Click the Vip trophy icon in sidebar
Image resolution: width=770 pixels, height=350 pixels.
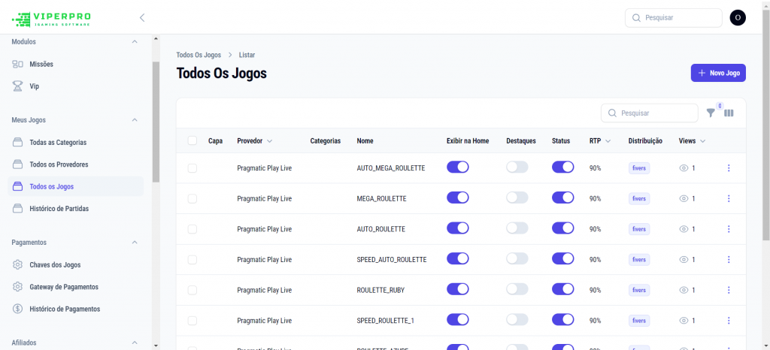pyautogui.click(x=18, y=86)
